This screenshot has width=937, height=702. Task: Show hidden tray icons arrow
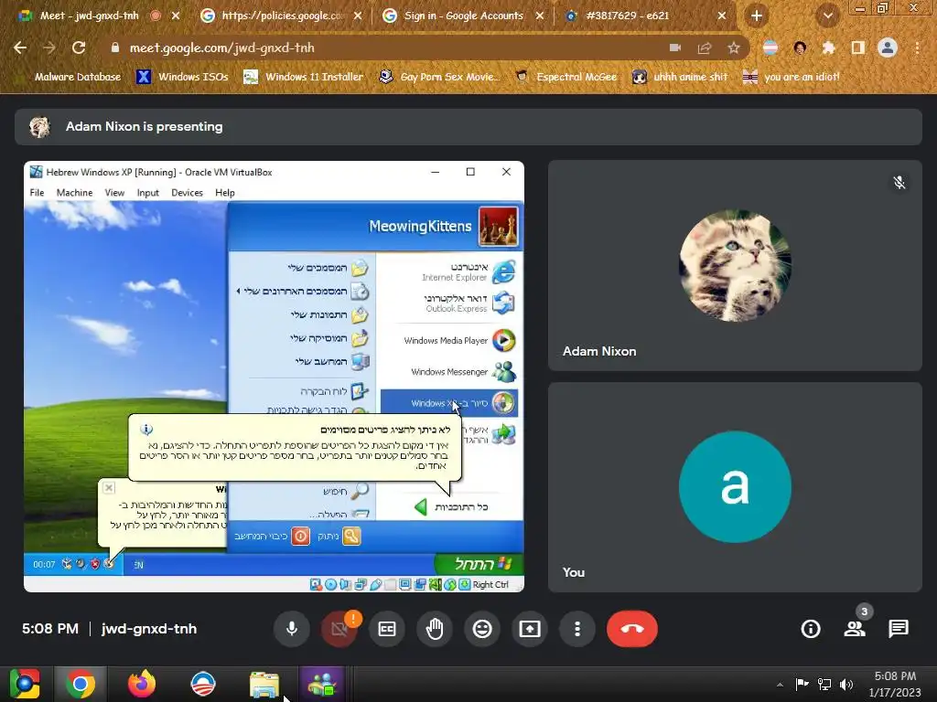pyautogui.click(x=780, y=685)
